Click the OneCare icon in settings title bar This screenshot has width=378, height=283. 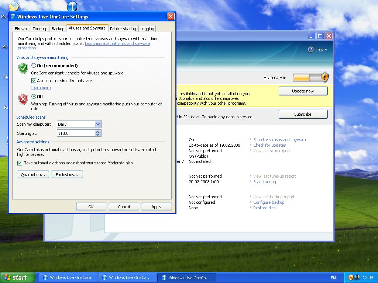tap(13, 17)
